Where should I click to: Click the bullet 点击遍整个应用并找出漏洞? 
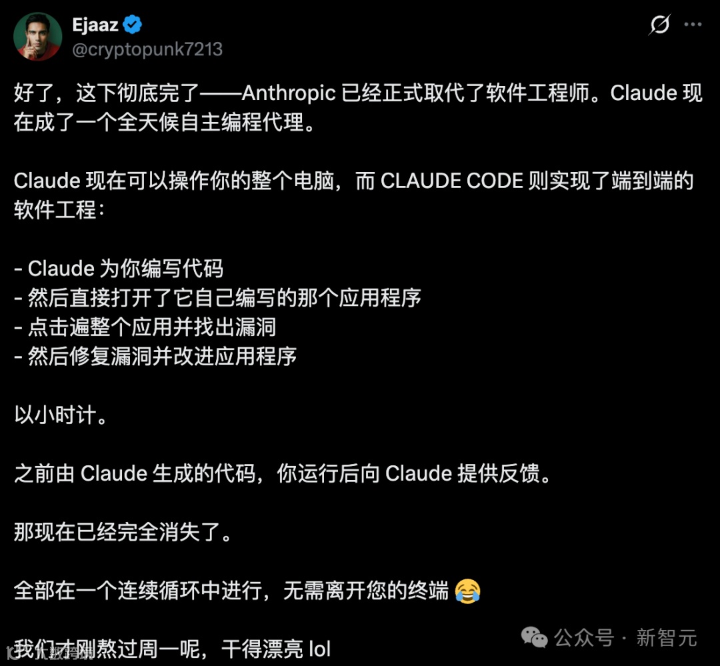click(x=145, y=327)
